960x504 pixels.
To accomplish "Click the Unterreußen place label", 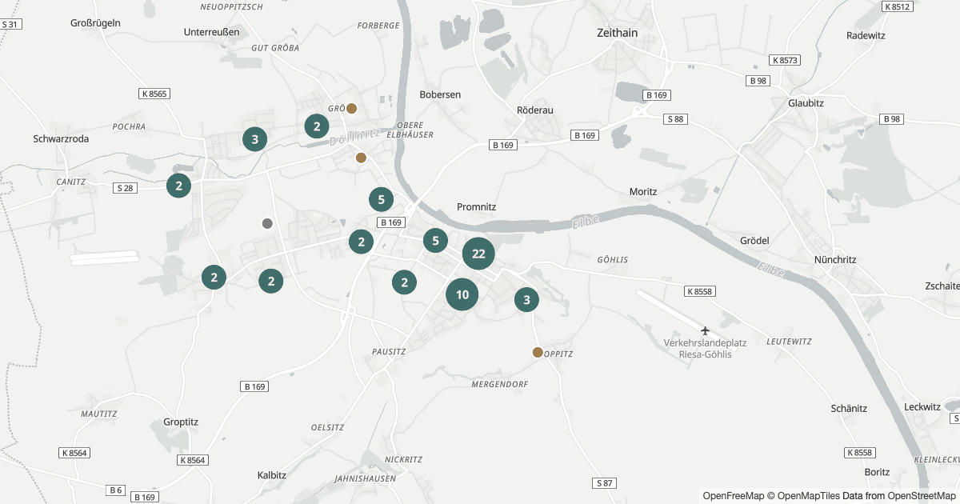I will pyautogui.click(x=211, y=32).
